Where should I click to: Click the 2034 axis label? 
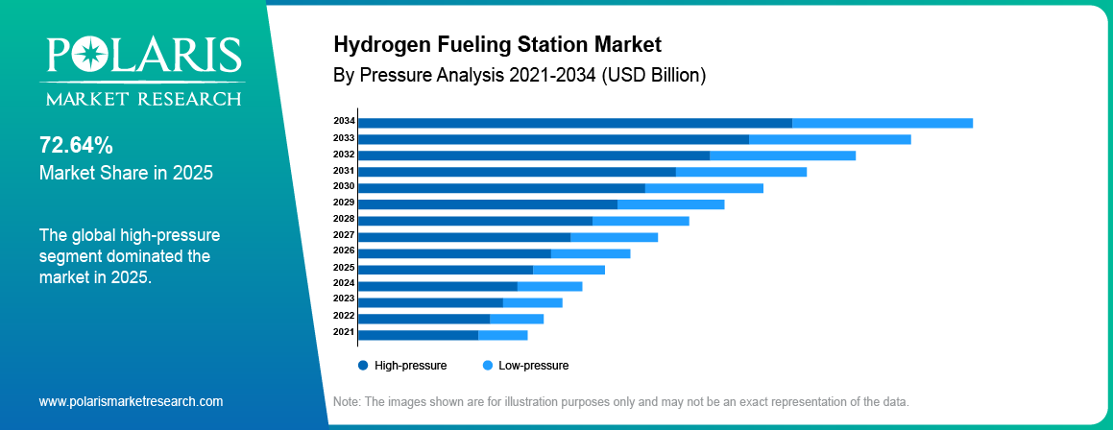(344, 121)
